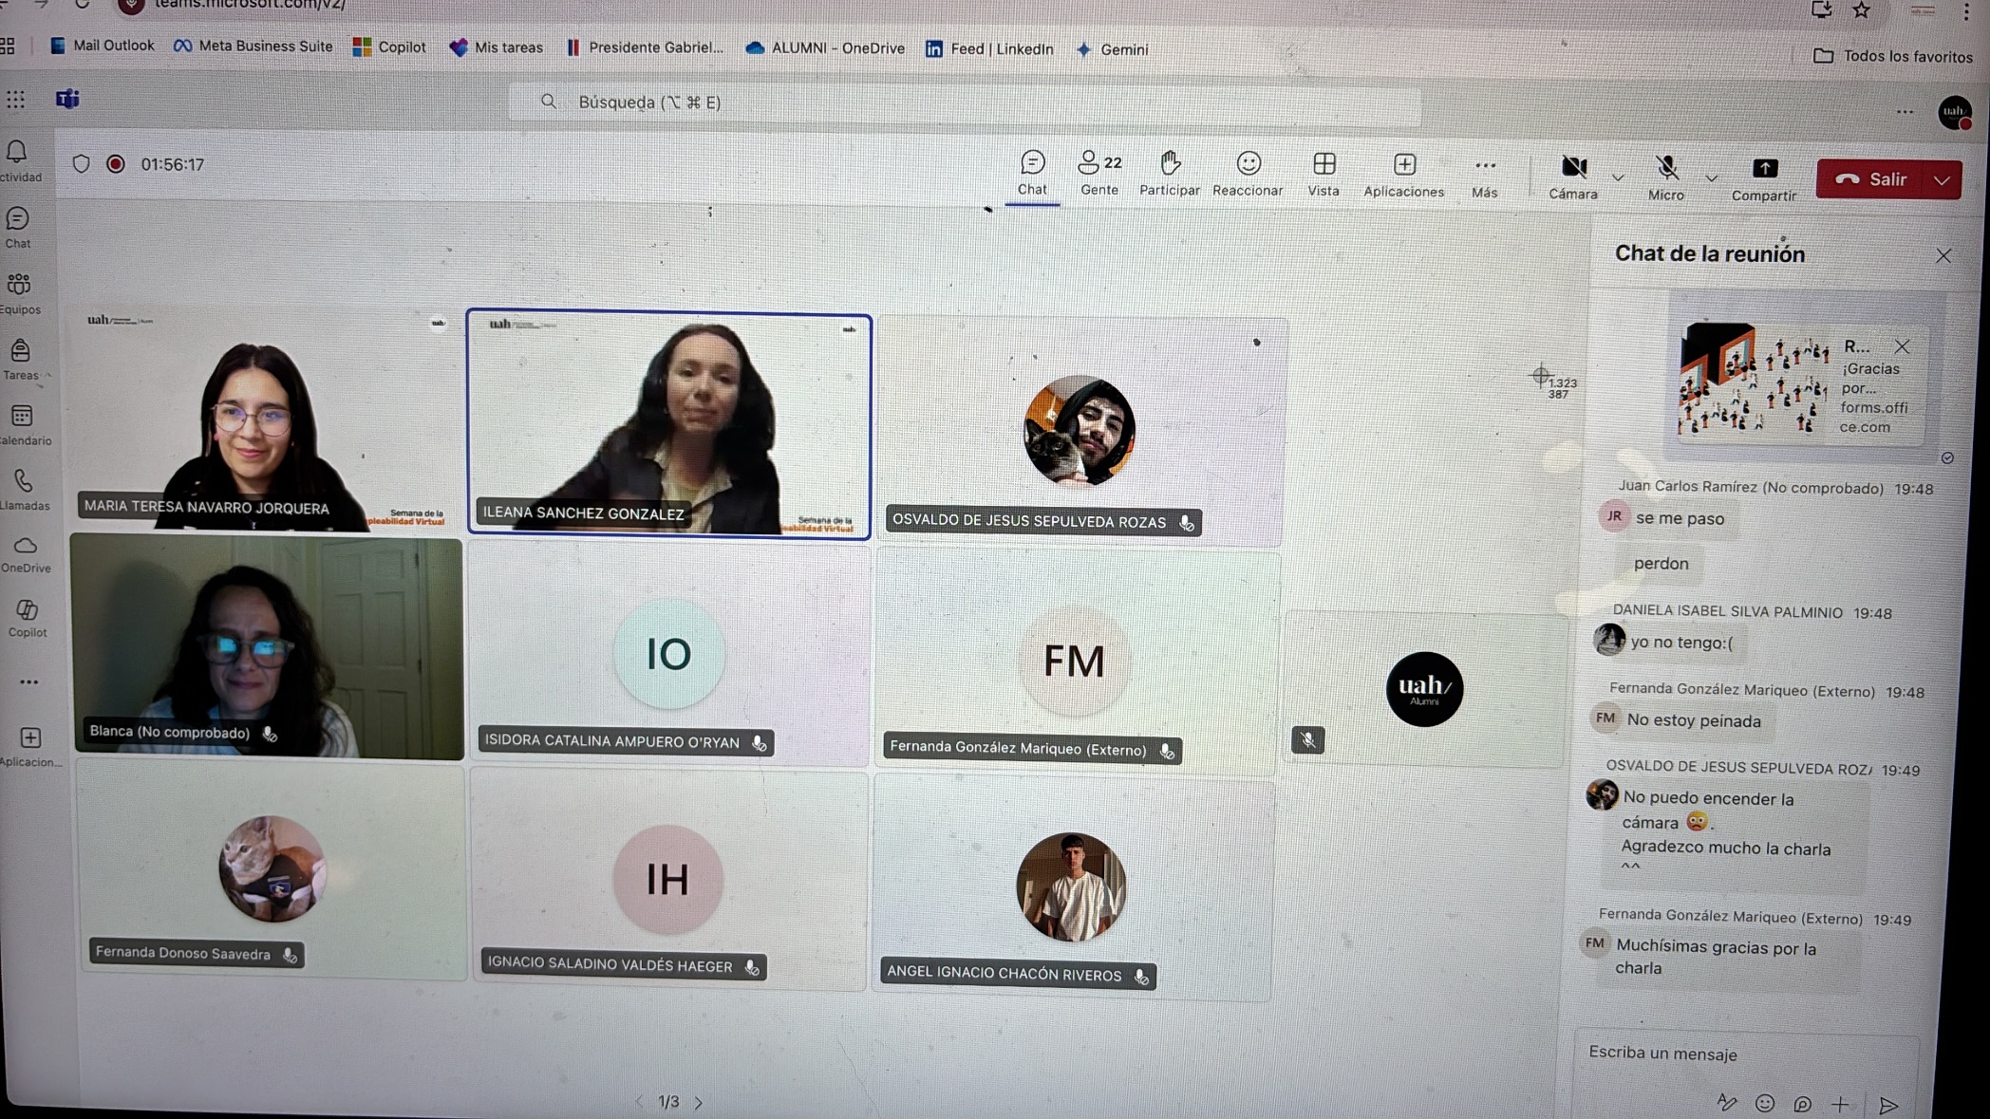Expand microphone options dropdown arrow

1711,177
